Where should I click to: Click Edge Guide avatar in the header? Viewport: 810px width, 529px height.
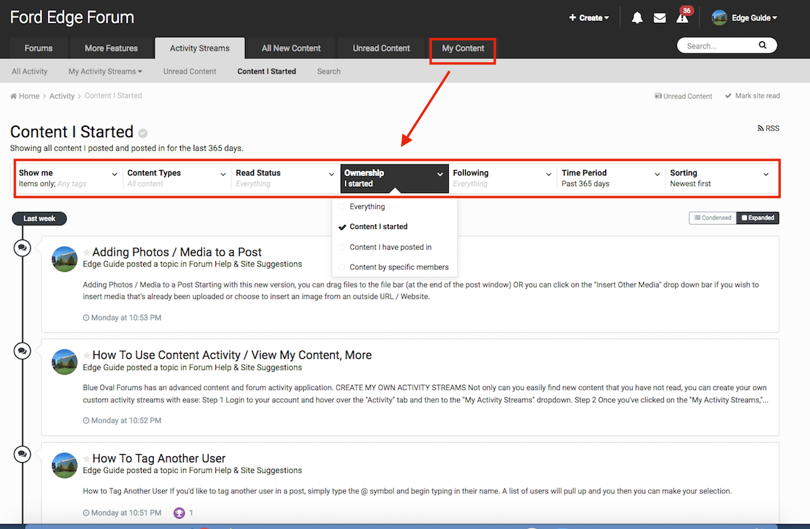[719, 18]
